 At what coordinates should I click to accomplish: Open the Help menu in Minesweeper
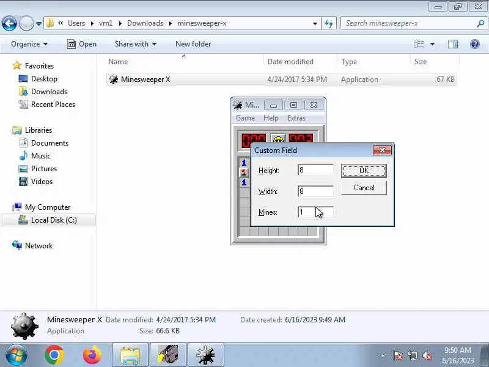(271, 118)
